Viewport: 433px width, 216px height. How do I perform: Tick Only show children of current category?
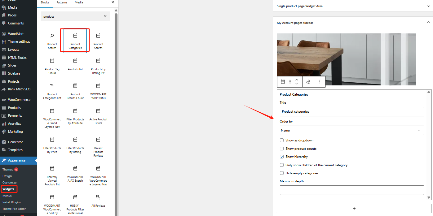pos(282,165)
